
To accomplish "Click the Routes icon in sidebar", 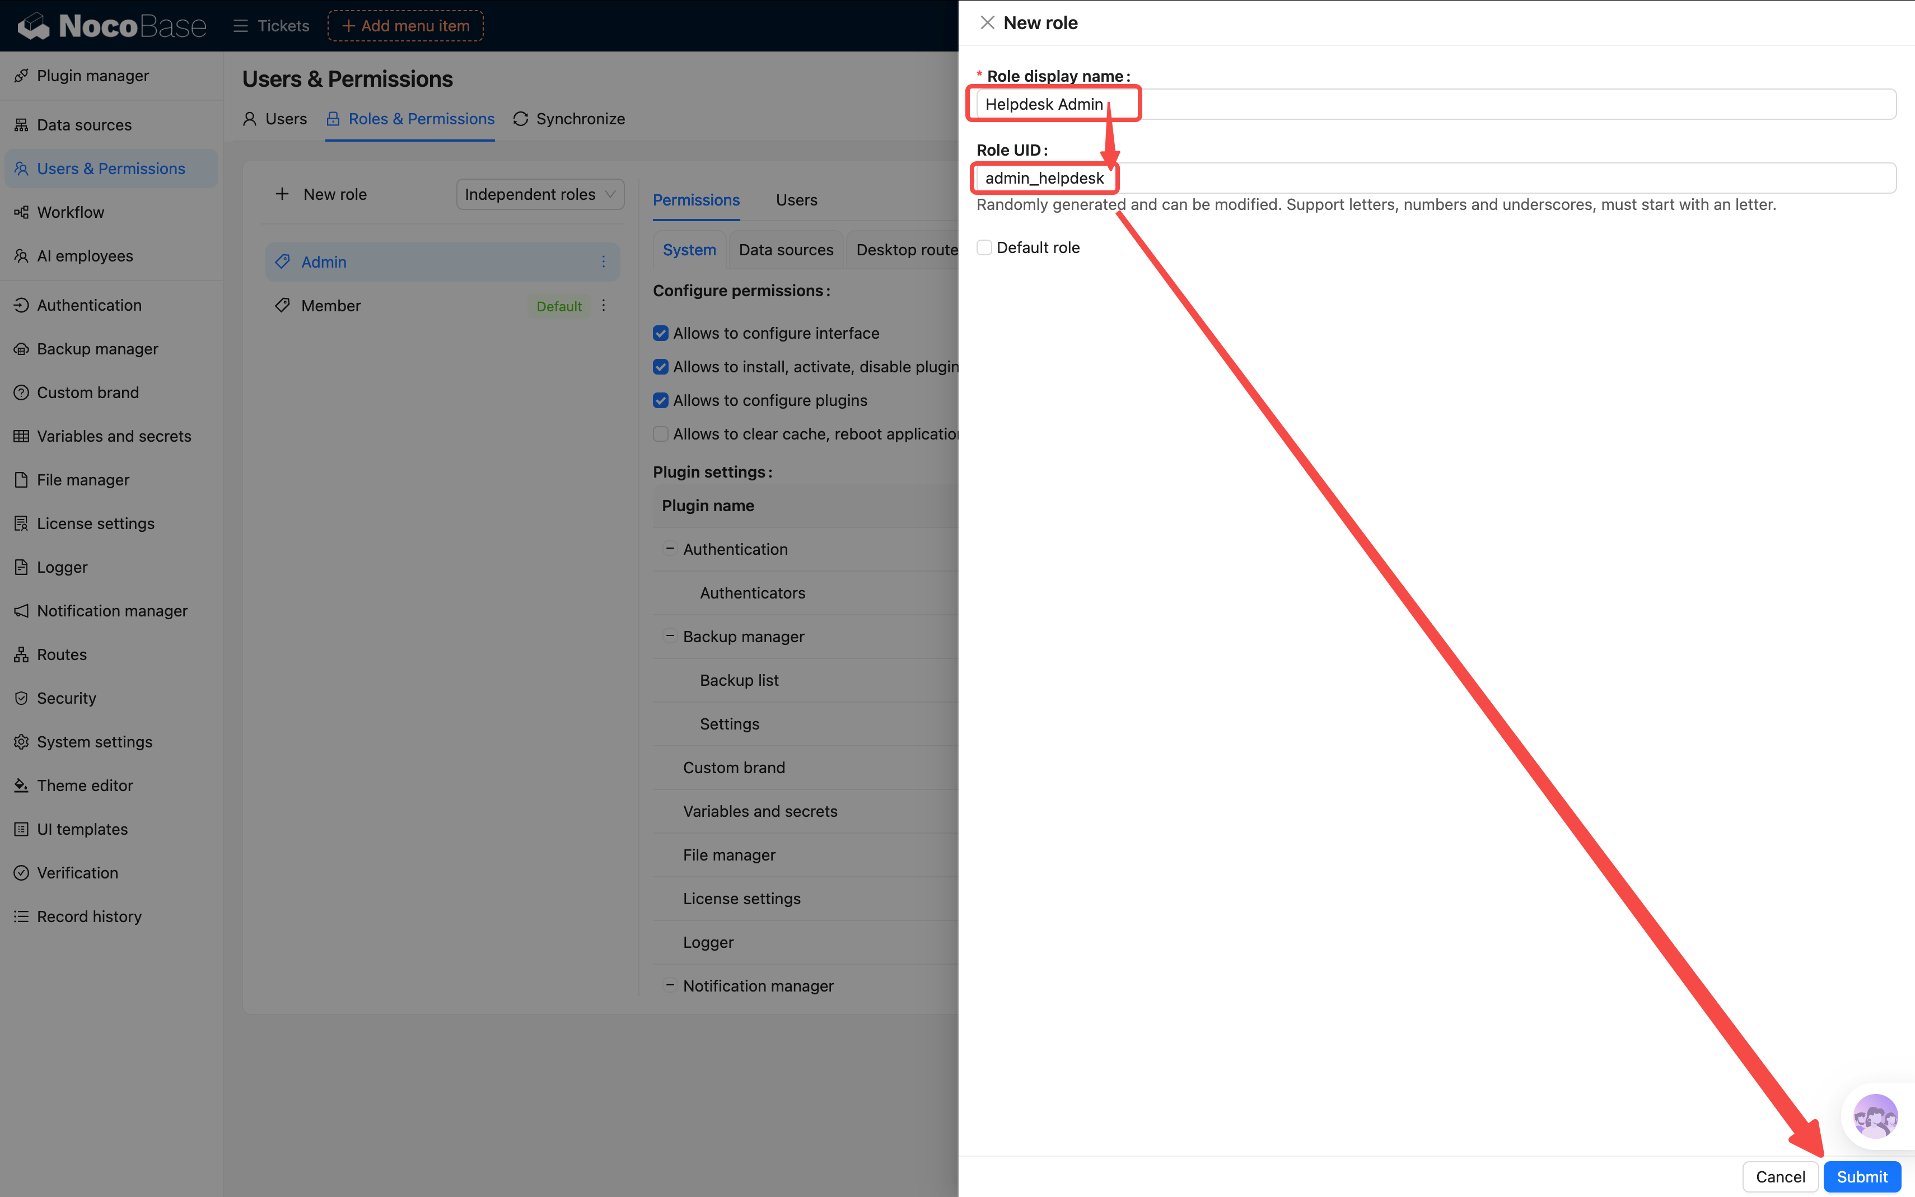I will click(21, 654).
